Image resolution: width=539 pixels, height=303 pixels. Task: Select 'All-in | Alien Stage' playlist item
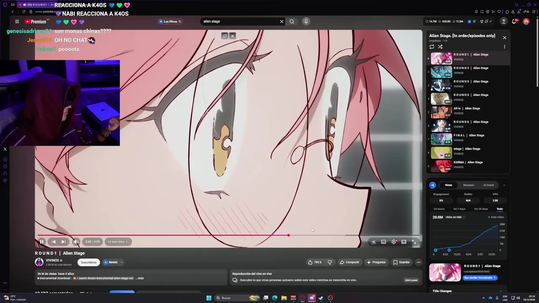[x=468, y=112]
